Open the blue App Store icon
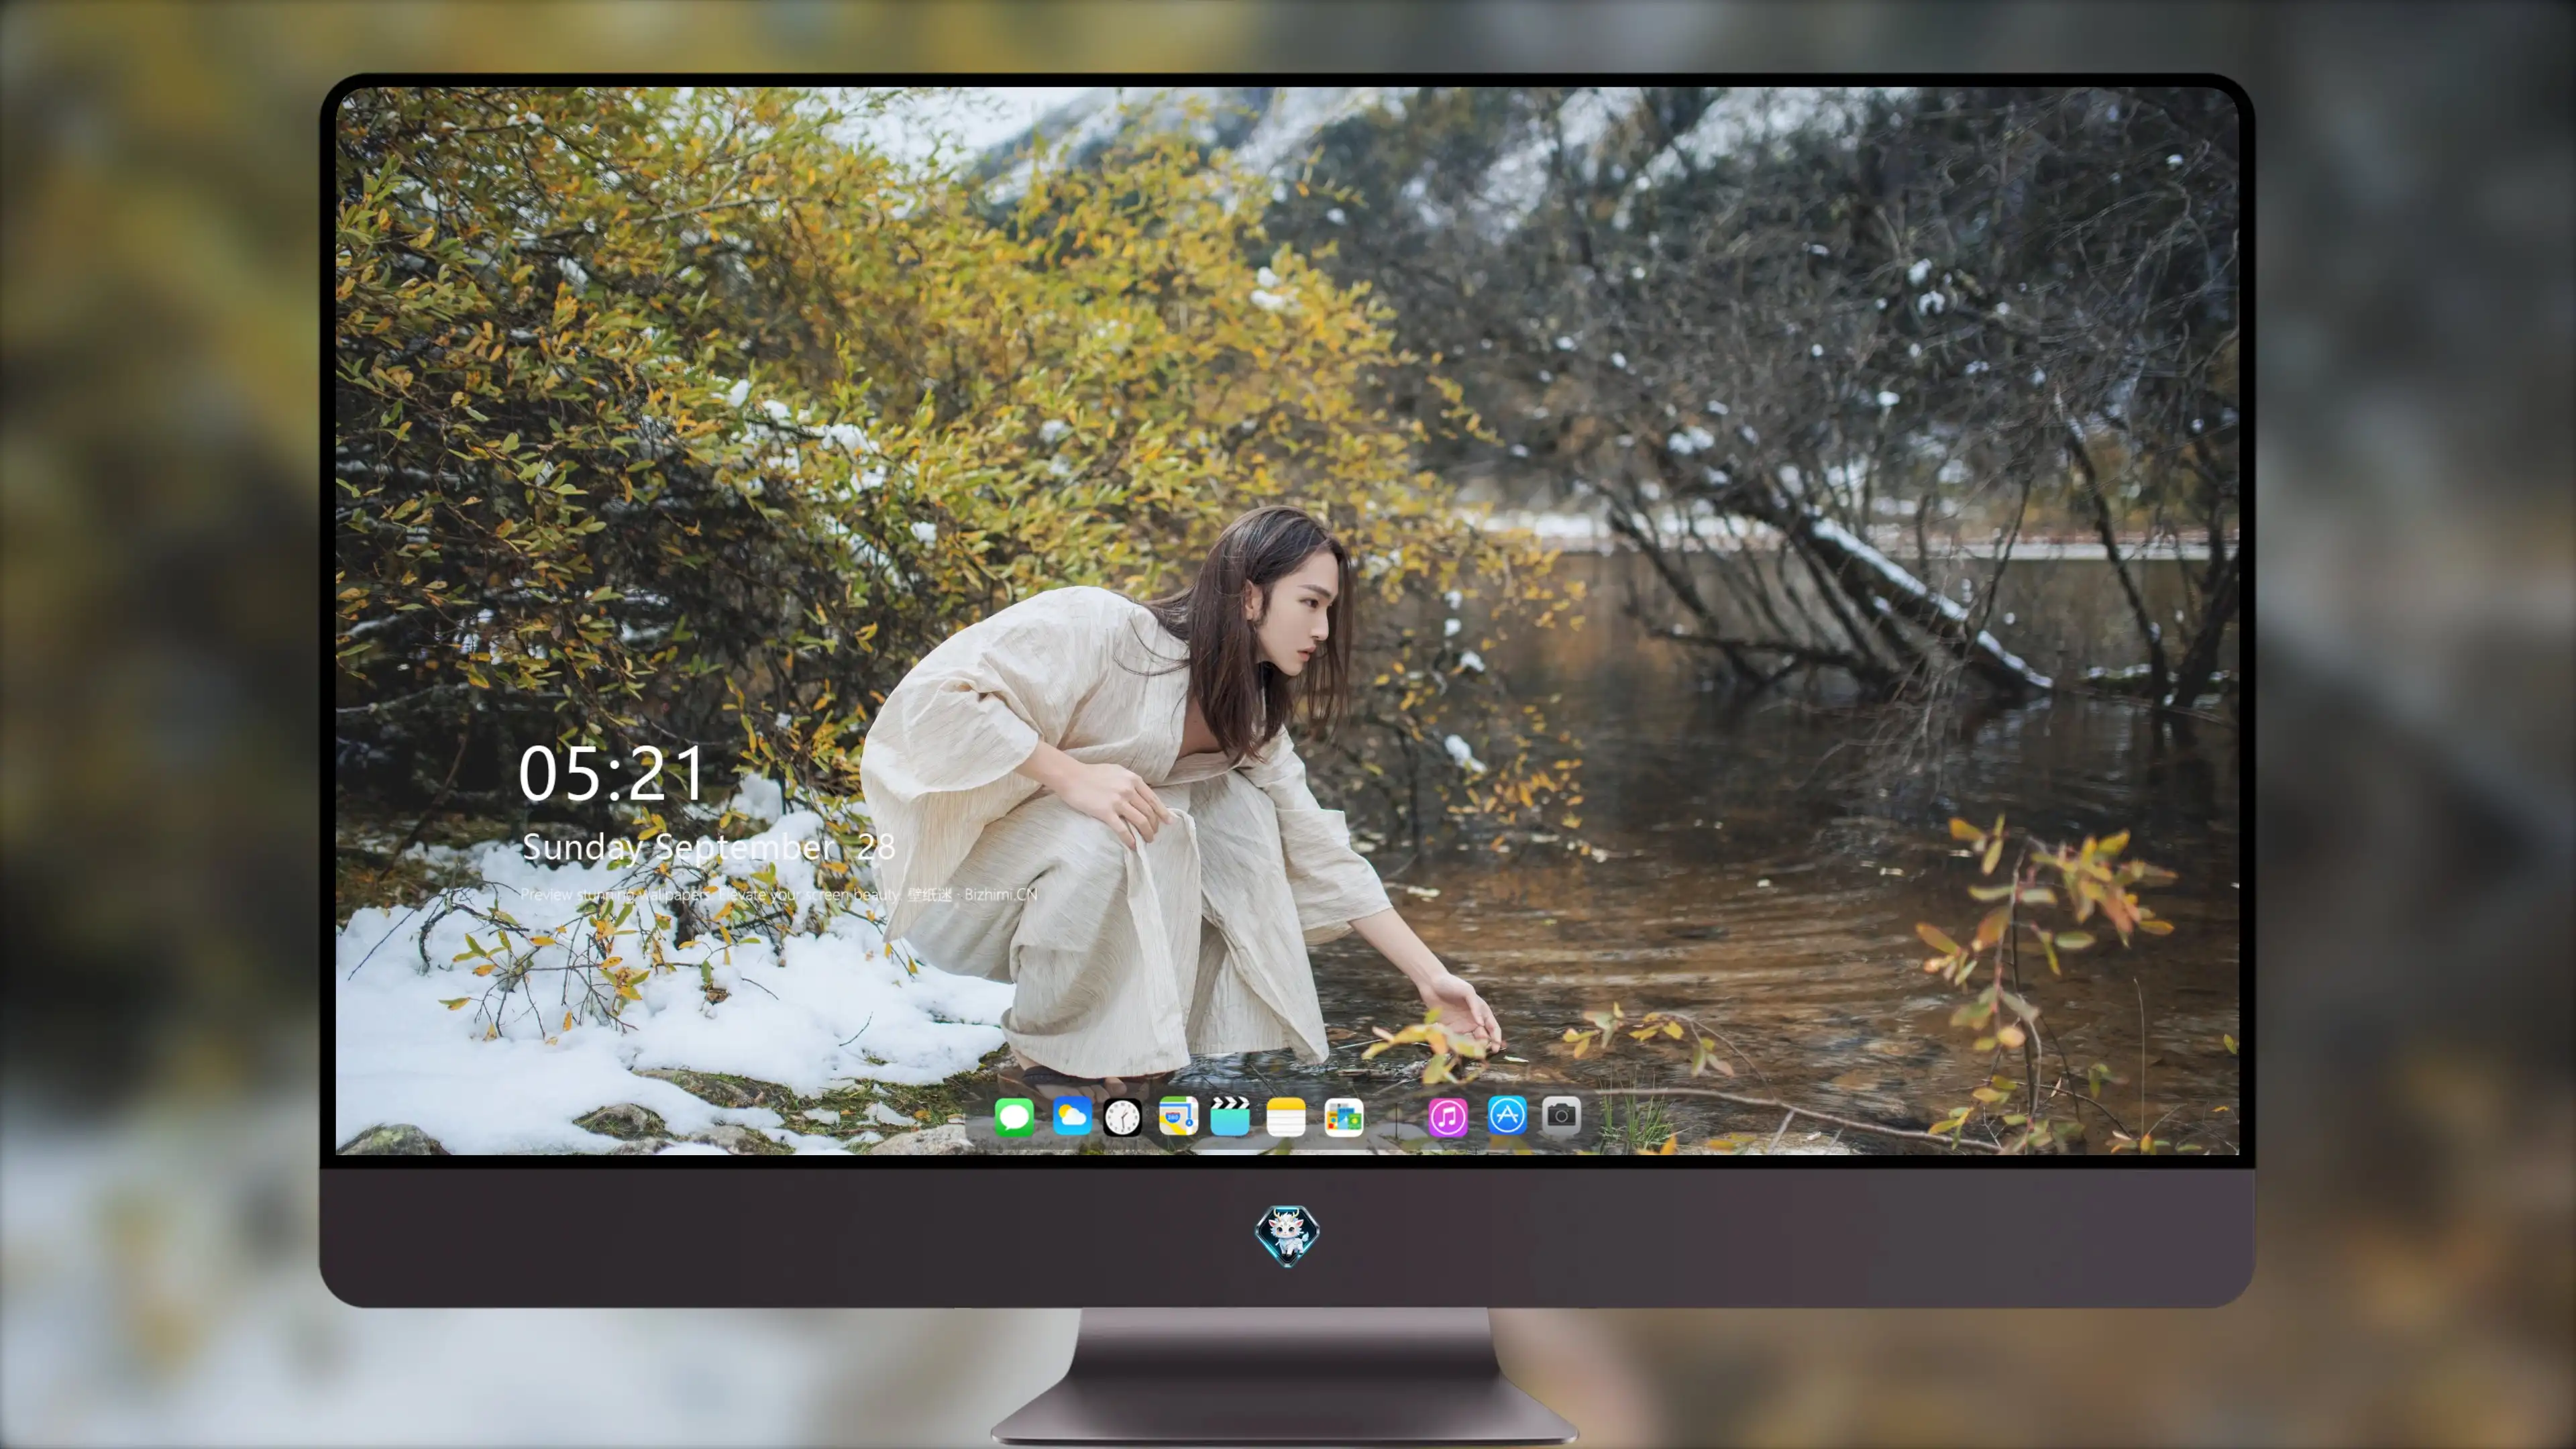The image size is (2576, 1449). [1507, 1115]
